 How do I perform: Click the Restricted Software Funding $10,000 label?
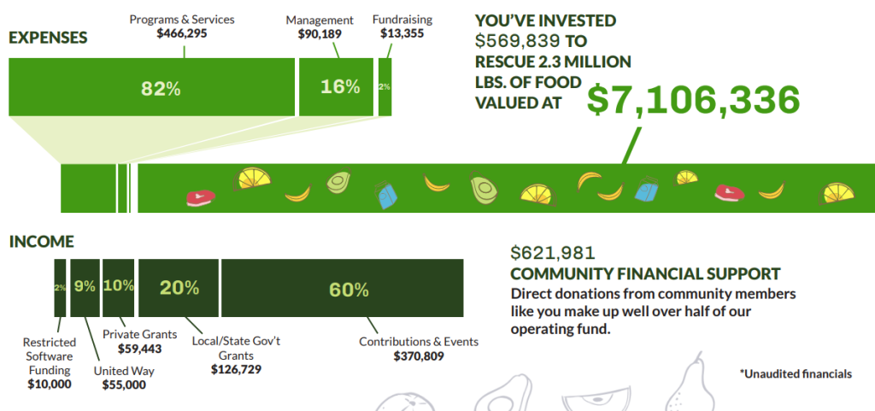[49, 363]
